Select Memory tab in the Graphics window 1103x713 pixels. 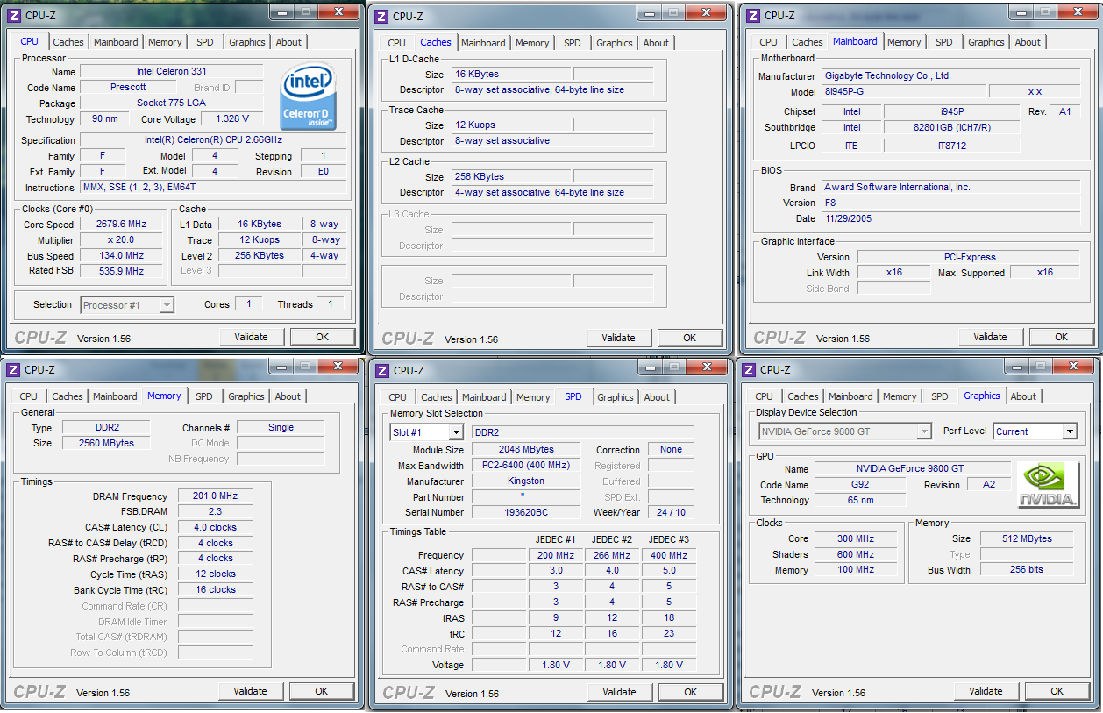pos(900,396)
